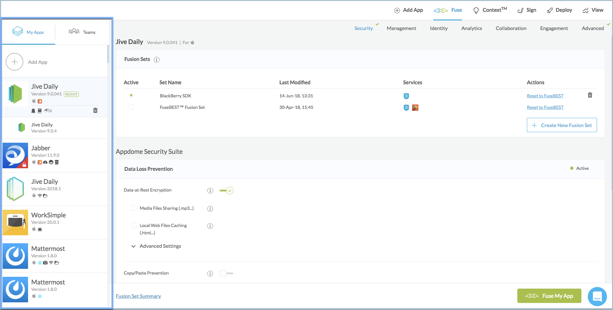Click Reset to FuseBEST for FuseBEST Fusion Set
This screenshot has height=310, width=613.
coord(545,107)
